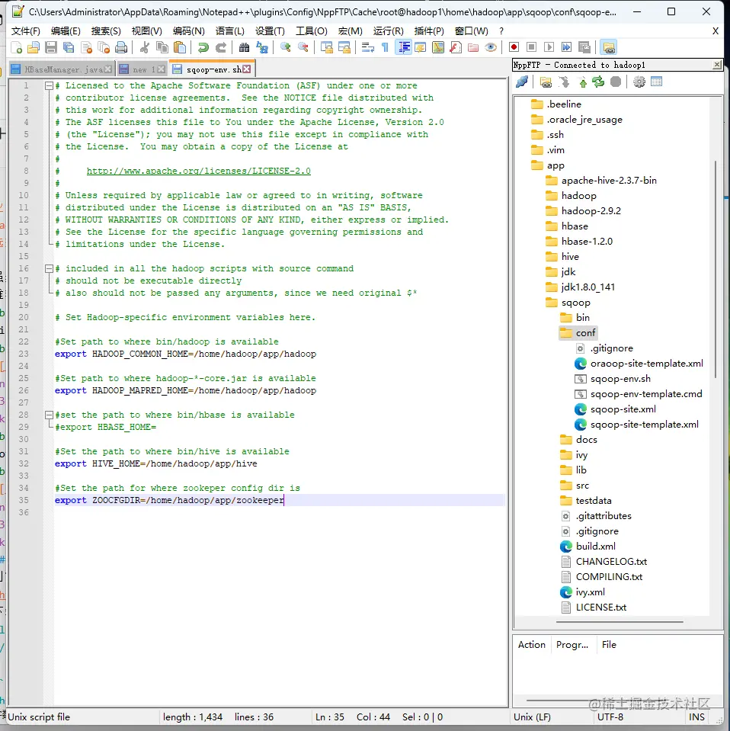The height and width of the screenshot is (731, 730).
Task: Close the sqoop-env.sh tab
Action: coord(247,69)
